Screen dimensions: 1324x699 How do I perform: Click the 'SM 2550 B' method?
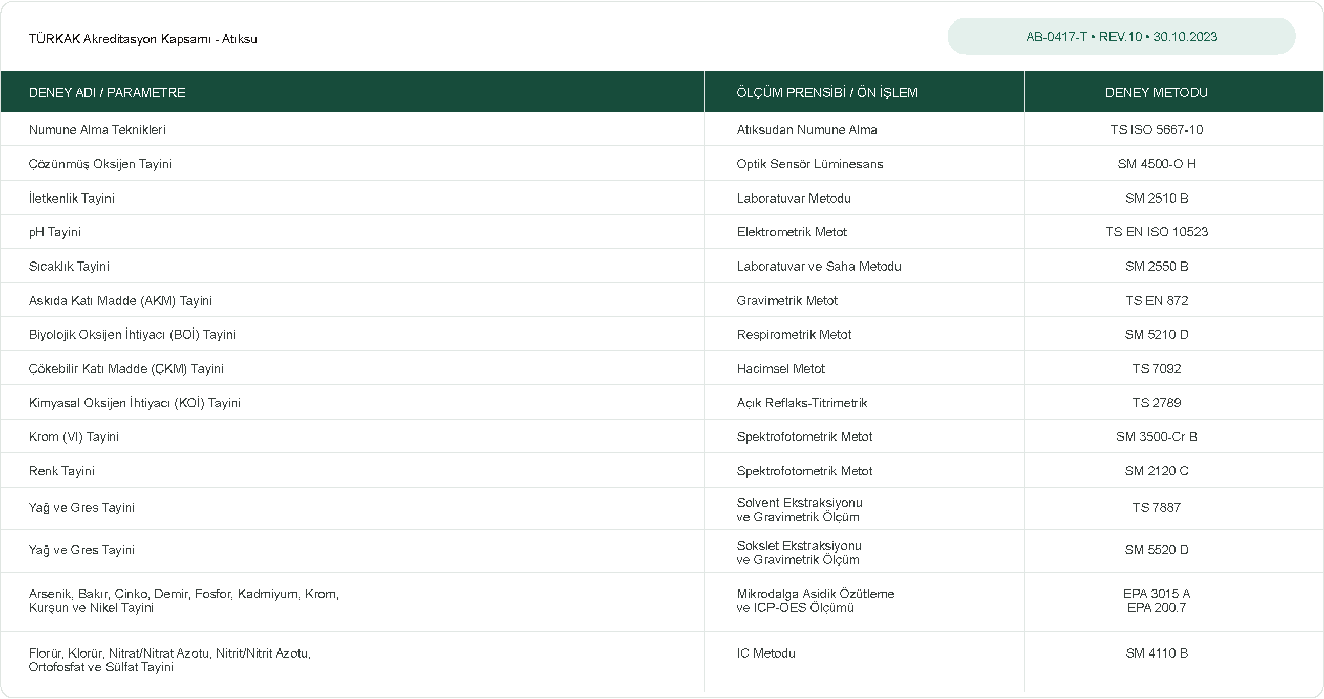1157,266
